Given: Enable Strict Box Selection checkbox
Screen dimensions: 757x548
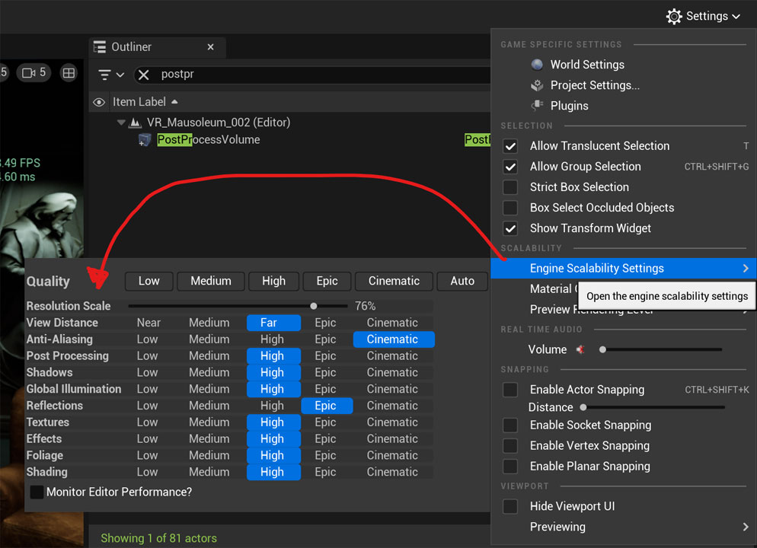Looking at the screenshot, I should tap(510, 187).
